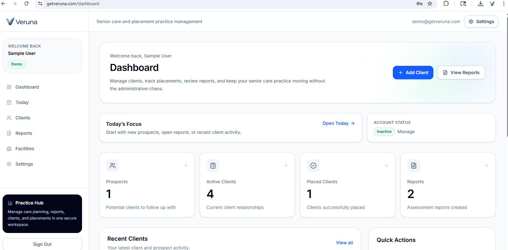This screenshot has width=508, height=250.
Task: Open the browser downloads icon
Action: tap(480, 4)
